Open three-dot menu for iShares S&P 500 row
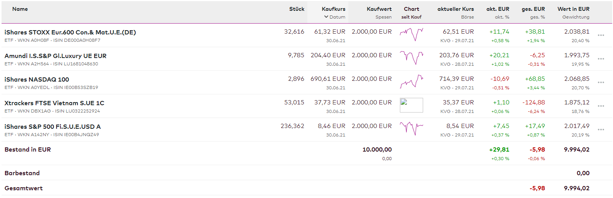 coord(601,130)
